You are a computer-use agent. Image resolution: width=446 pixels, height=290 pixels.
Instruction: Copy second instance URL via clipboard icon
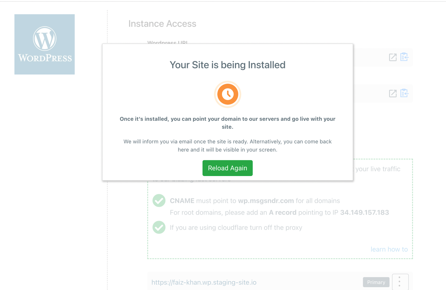404,93
